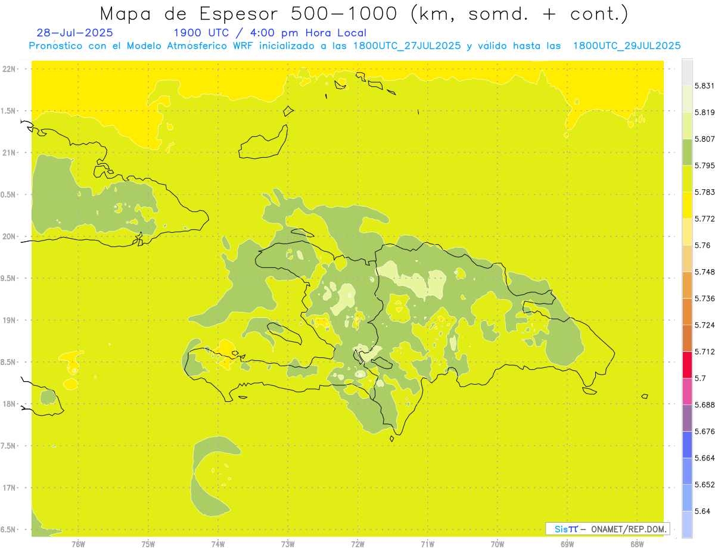This screenshot has height=552, width=715.
Task: Click the "5.676" legend value
Action: coord(704,431)
